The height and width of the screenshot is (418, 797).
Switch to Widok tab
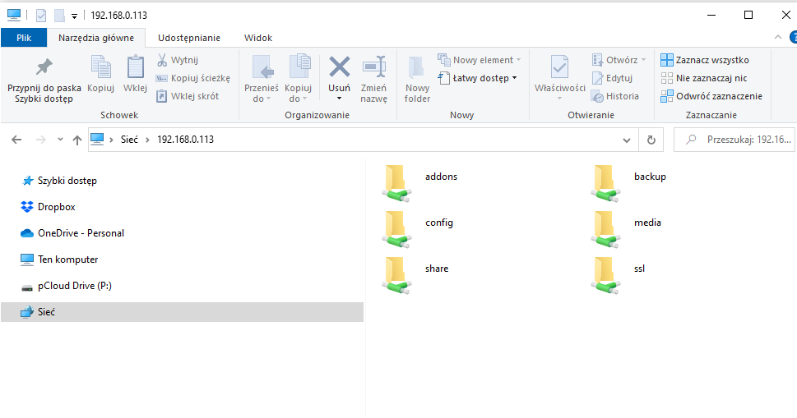[258, 38]
